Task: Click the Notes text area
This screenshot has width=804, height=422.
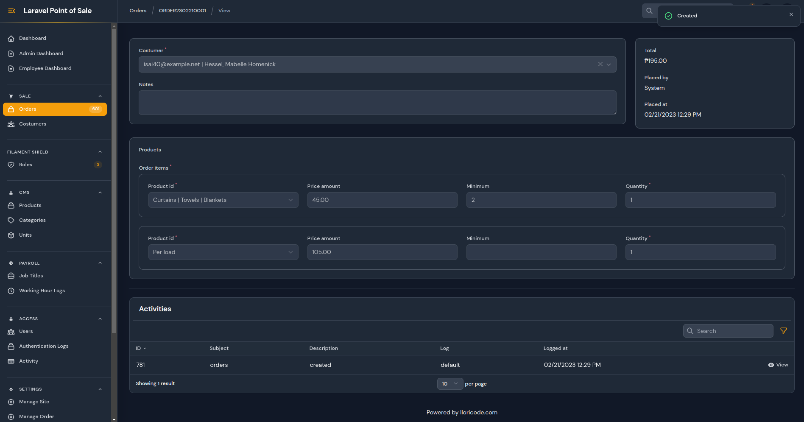Action: (x=377, y=102)
